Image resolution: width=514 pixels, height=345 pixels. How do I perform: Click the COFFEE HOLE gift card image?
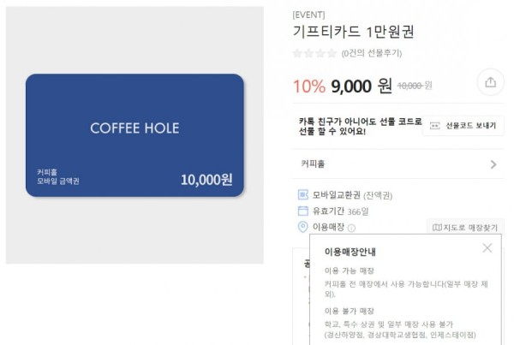(x=134, y=135)
